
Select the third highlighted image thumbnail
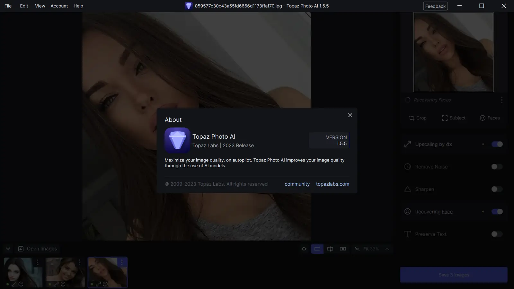click(108, 272)
